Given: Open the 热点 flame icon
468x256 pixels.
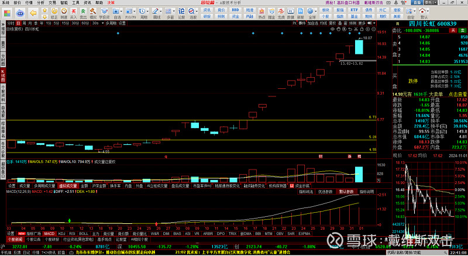Looking at the screenshot, I should tap(261, 13).
